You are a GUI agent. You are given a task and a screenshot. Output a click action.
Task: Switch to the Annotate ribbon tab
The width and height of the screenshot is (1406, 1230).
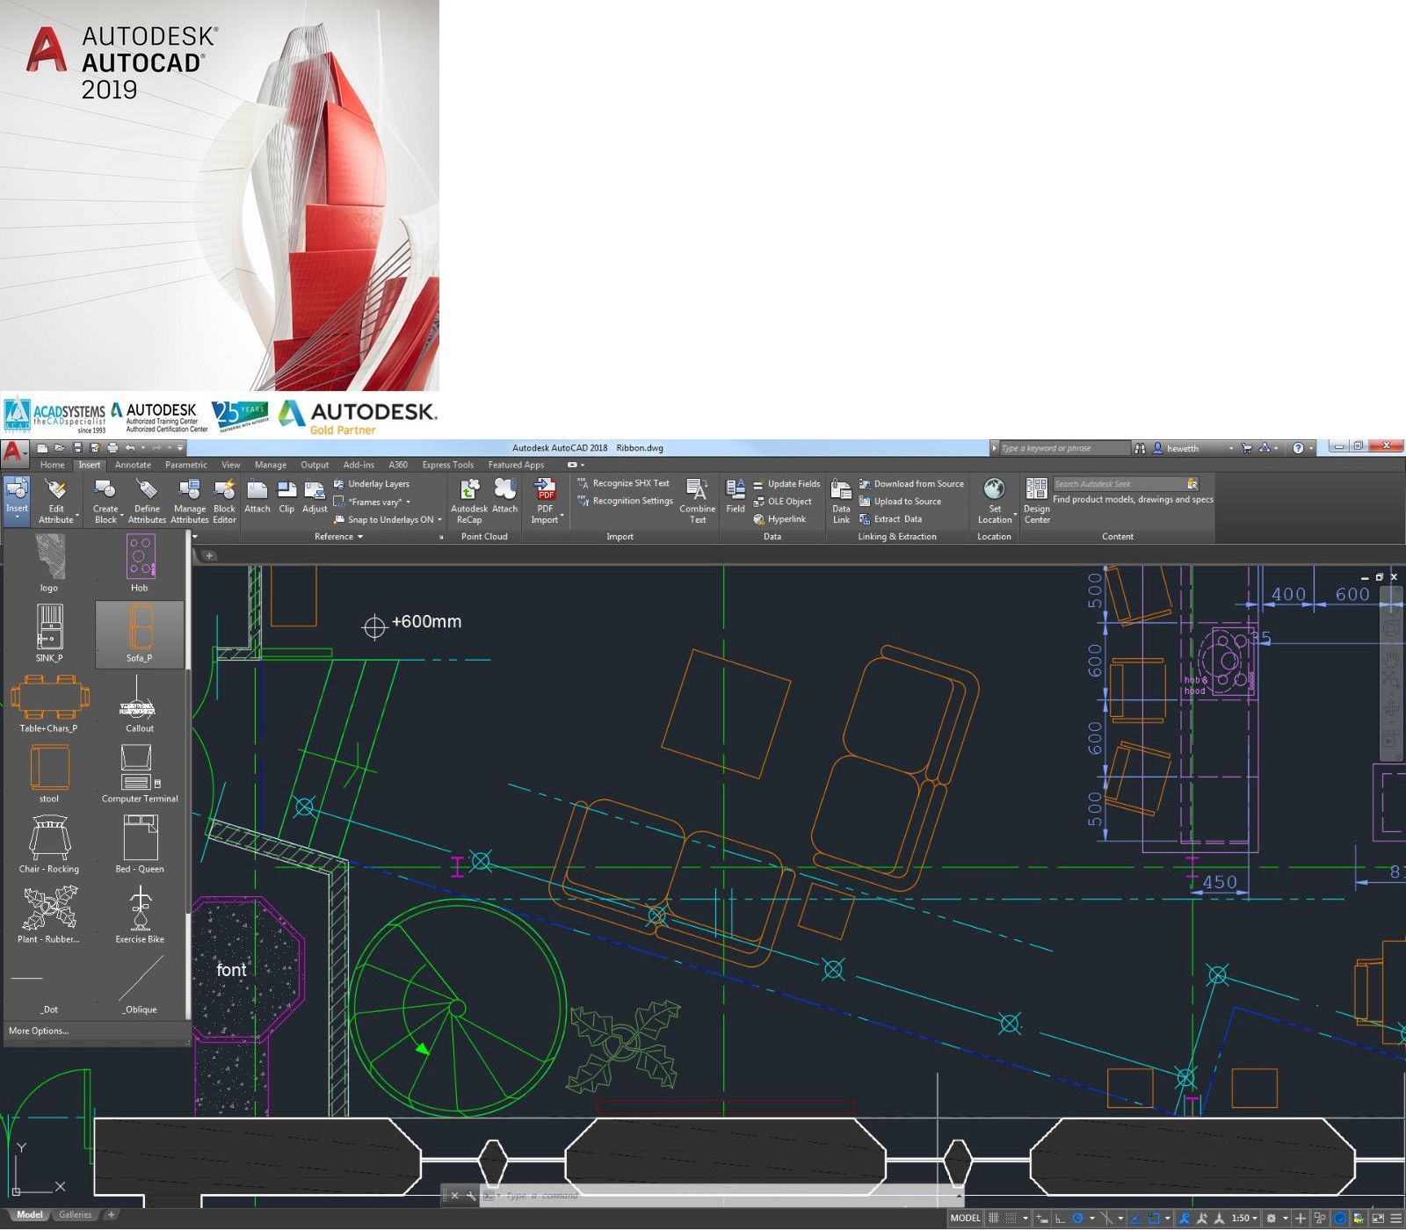click(x=133, y=465)
